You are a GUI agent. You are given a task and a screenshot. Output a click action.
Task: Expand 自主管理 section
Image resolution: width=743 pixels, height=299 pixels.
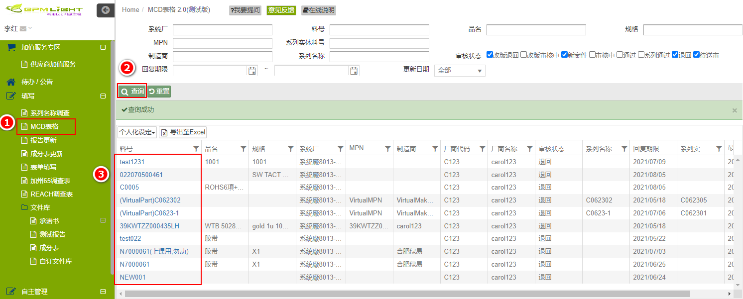pyautogui.click(x=103, y=292)
